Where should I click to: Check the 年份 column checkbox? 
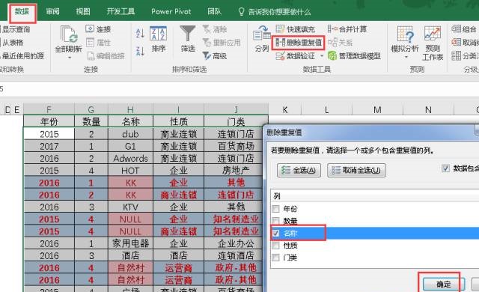click(275, 209)
